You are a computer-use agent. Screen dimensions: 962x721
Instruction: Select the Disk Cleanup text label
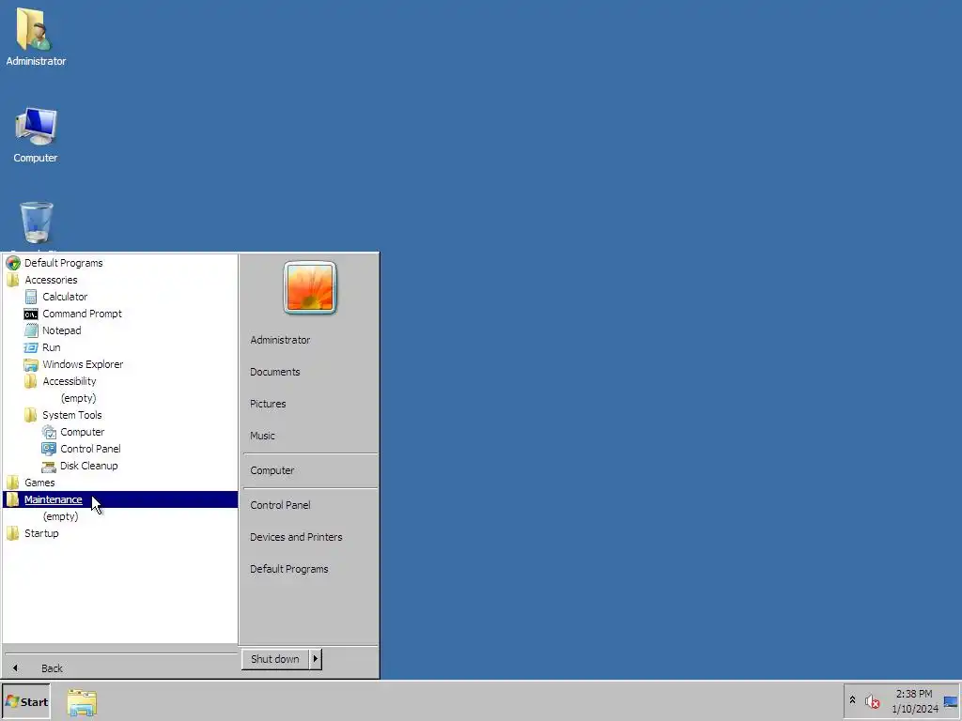[89, 466]
